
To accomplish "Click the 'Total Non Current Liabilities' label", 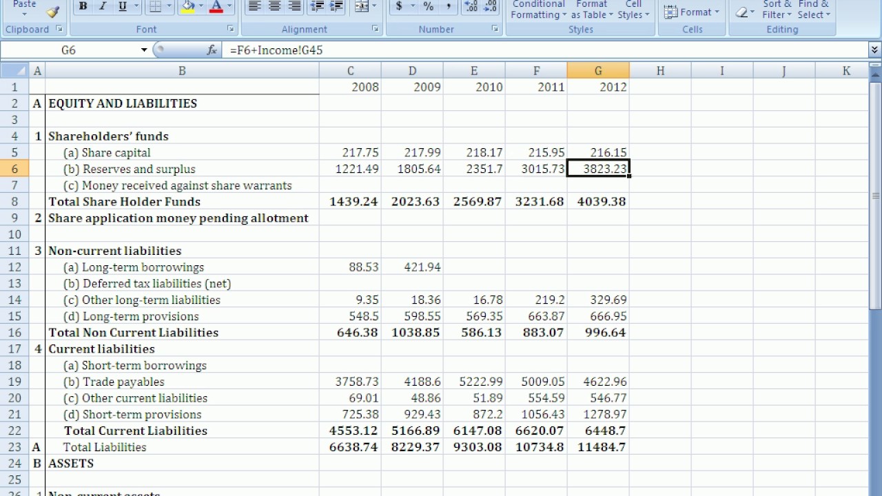I will 133,333.
